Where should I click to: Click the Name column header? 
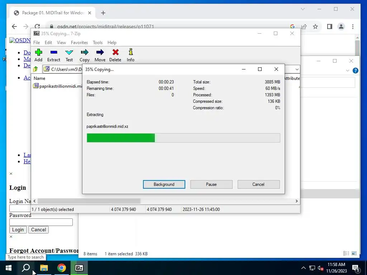pos(39,78)
